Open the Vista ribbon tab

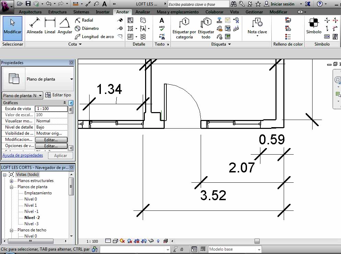tap(234, 12)
